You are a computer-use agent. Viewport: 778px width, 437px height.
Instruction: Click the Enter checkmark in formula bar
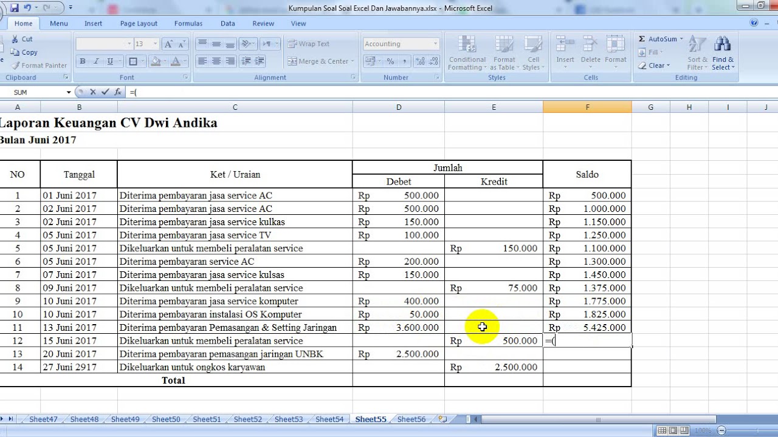pos(105,92)
